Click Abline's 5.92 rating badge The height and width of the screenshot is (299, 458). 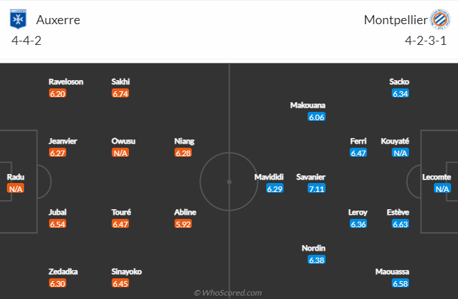coord(183,224)
